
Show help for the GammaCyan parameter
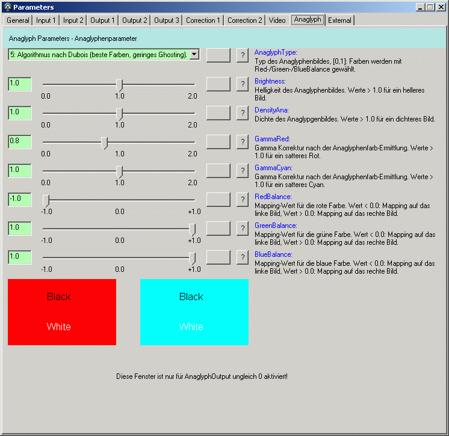pos(243,171)
